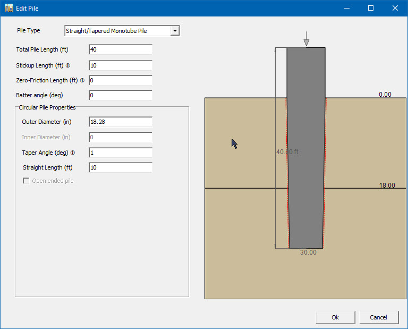Minimize the Edit Pile window

coord(347,8)
